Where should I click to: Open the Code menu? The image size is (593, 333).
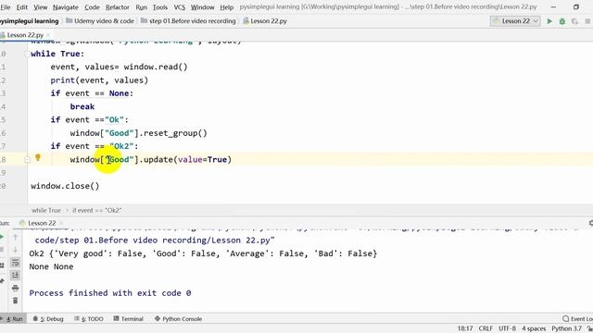(92, 7)
